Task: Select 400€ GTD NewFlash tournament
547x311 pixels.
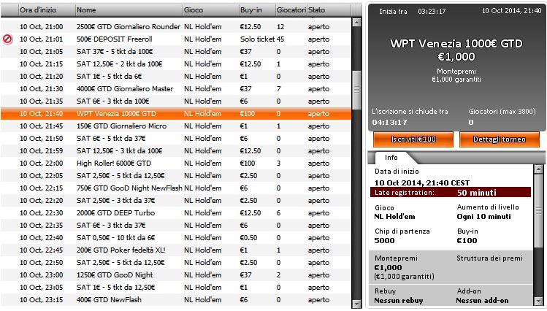Action: tap(176, 300)
